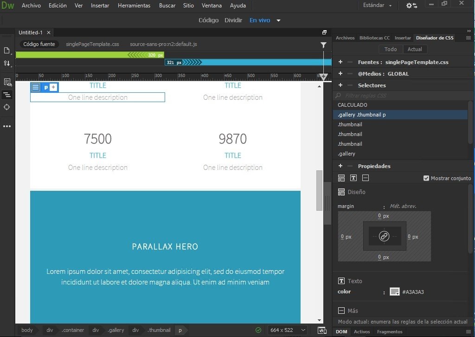The image size is (475, 337).
Task: Open the real-time preview device icon
Action: click(322, 331)
